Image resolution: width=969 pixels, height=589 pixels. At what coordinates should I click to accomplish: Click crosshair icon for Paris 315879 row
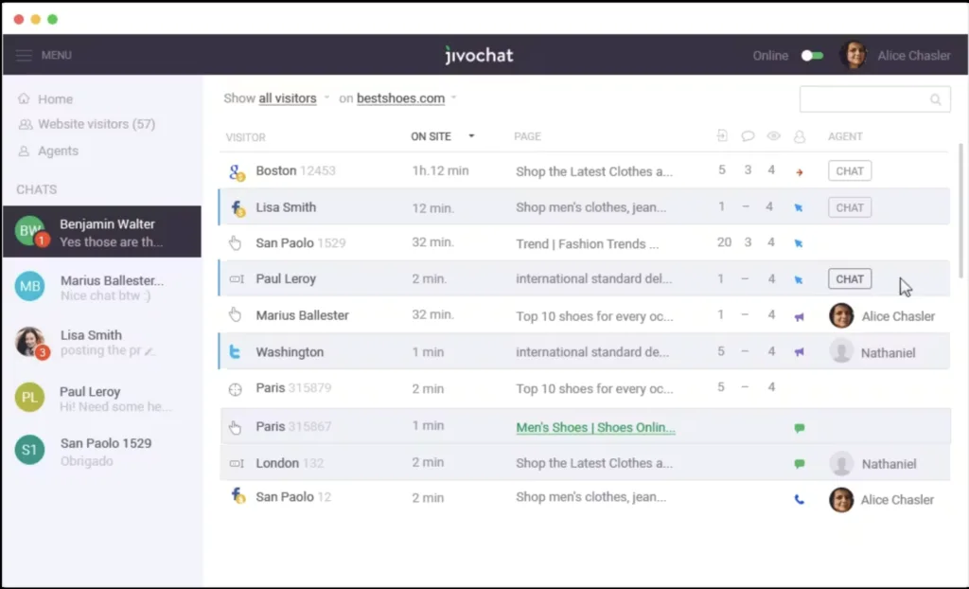(236, 389)
